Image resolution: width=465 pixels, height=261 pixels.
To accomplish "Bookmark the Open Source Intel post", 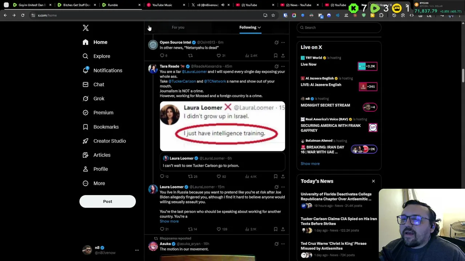I will point(275,55).
